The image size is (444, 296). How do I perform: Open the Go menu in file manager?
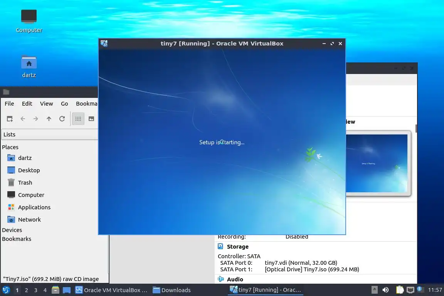[64, 104]
